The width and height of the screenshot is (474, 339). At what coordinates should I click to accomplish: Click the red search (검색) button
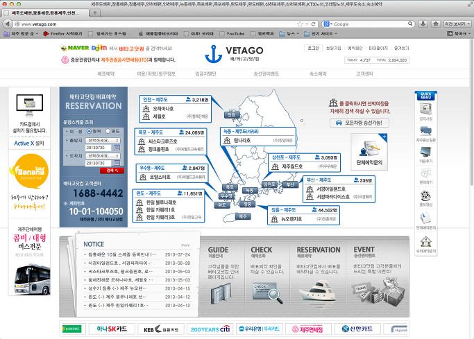coord(112,171)
